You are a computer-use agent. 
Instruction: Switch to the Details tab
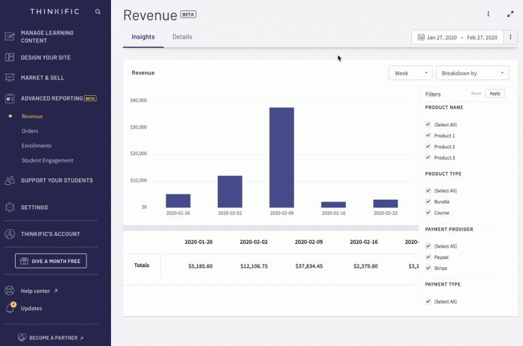[182, 37]
